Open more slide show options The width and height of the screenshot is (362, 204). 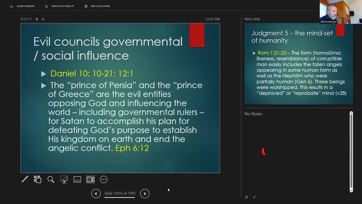tap(104, 179)
